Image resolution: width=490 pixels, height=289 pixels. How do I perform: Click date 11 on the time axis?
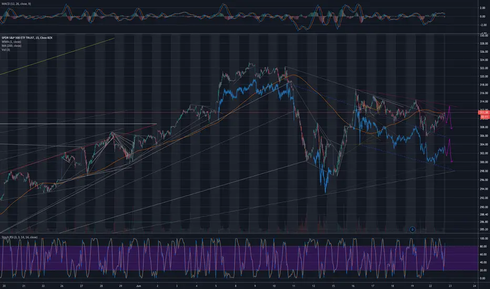click(x=294, y=285)
